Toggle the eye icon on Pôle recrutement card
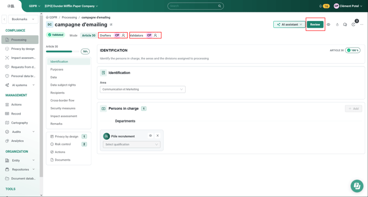 (151, 136)
